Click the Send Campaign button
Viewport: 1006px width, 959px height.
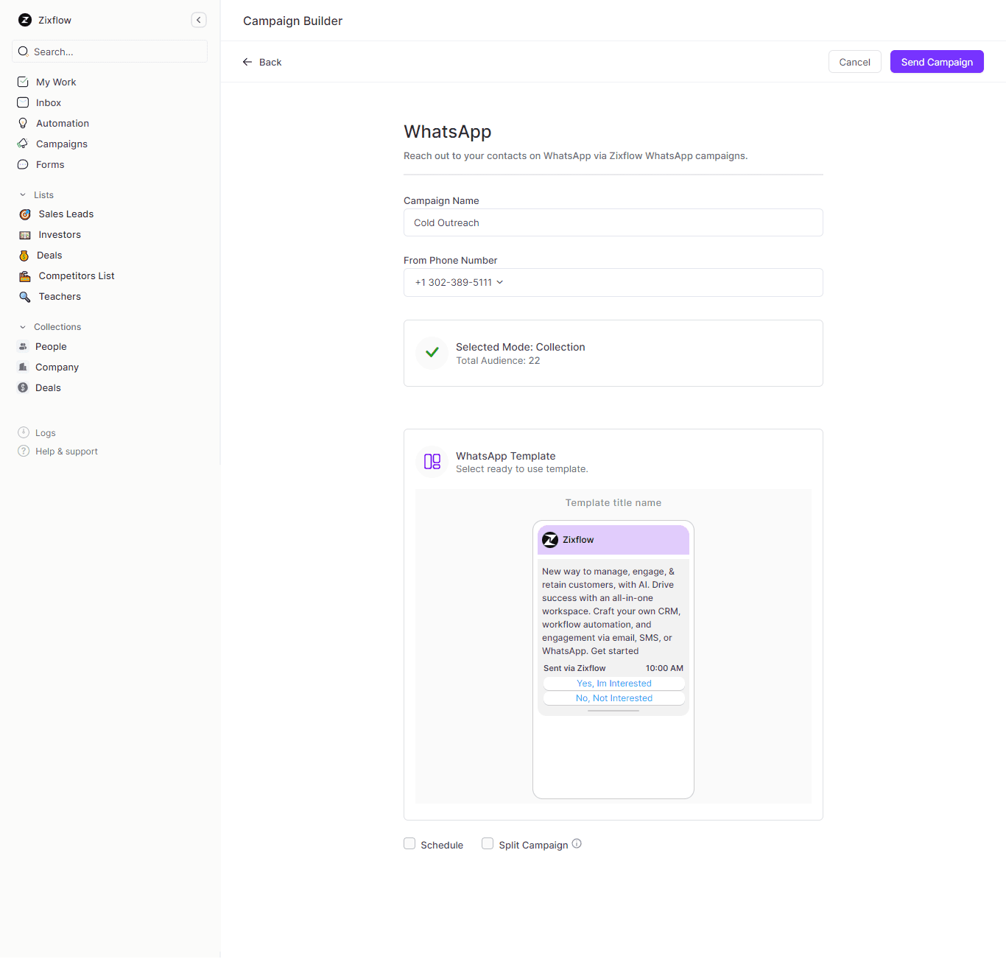coord(936,61)
